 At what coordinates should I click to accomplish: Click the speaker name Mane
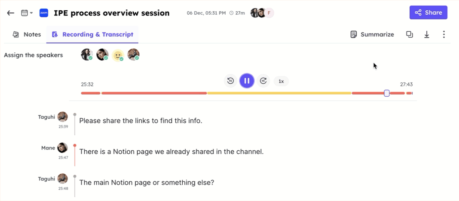[48, 148]
